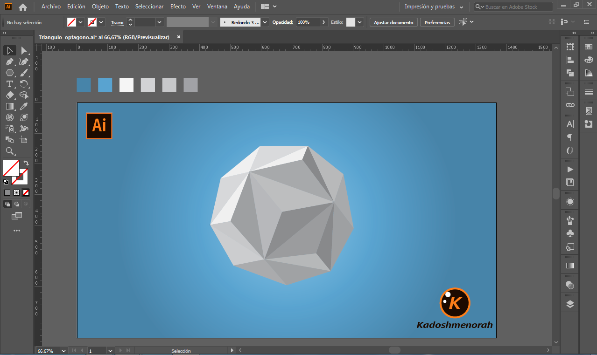Open the arrange documents dropdown

pyautogui.click(x=268, y=7)
